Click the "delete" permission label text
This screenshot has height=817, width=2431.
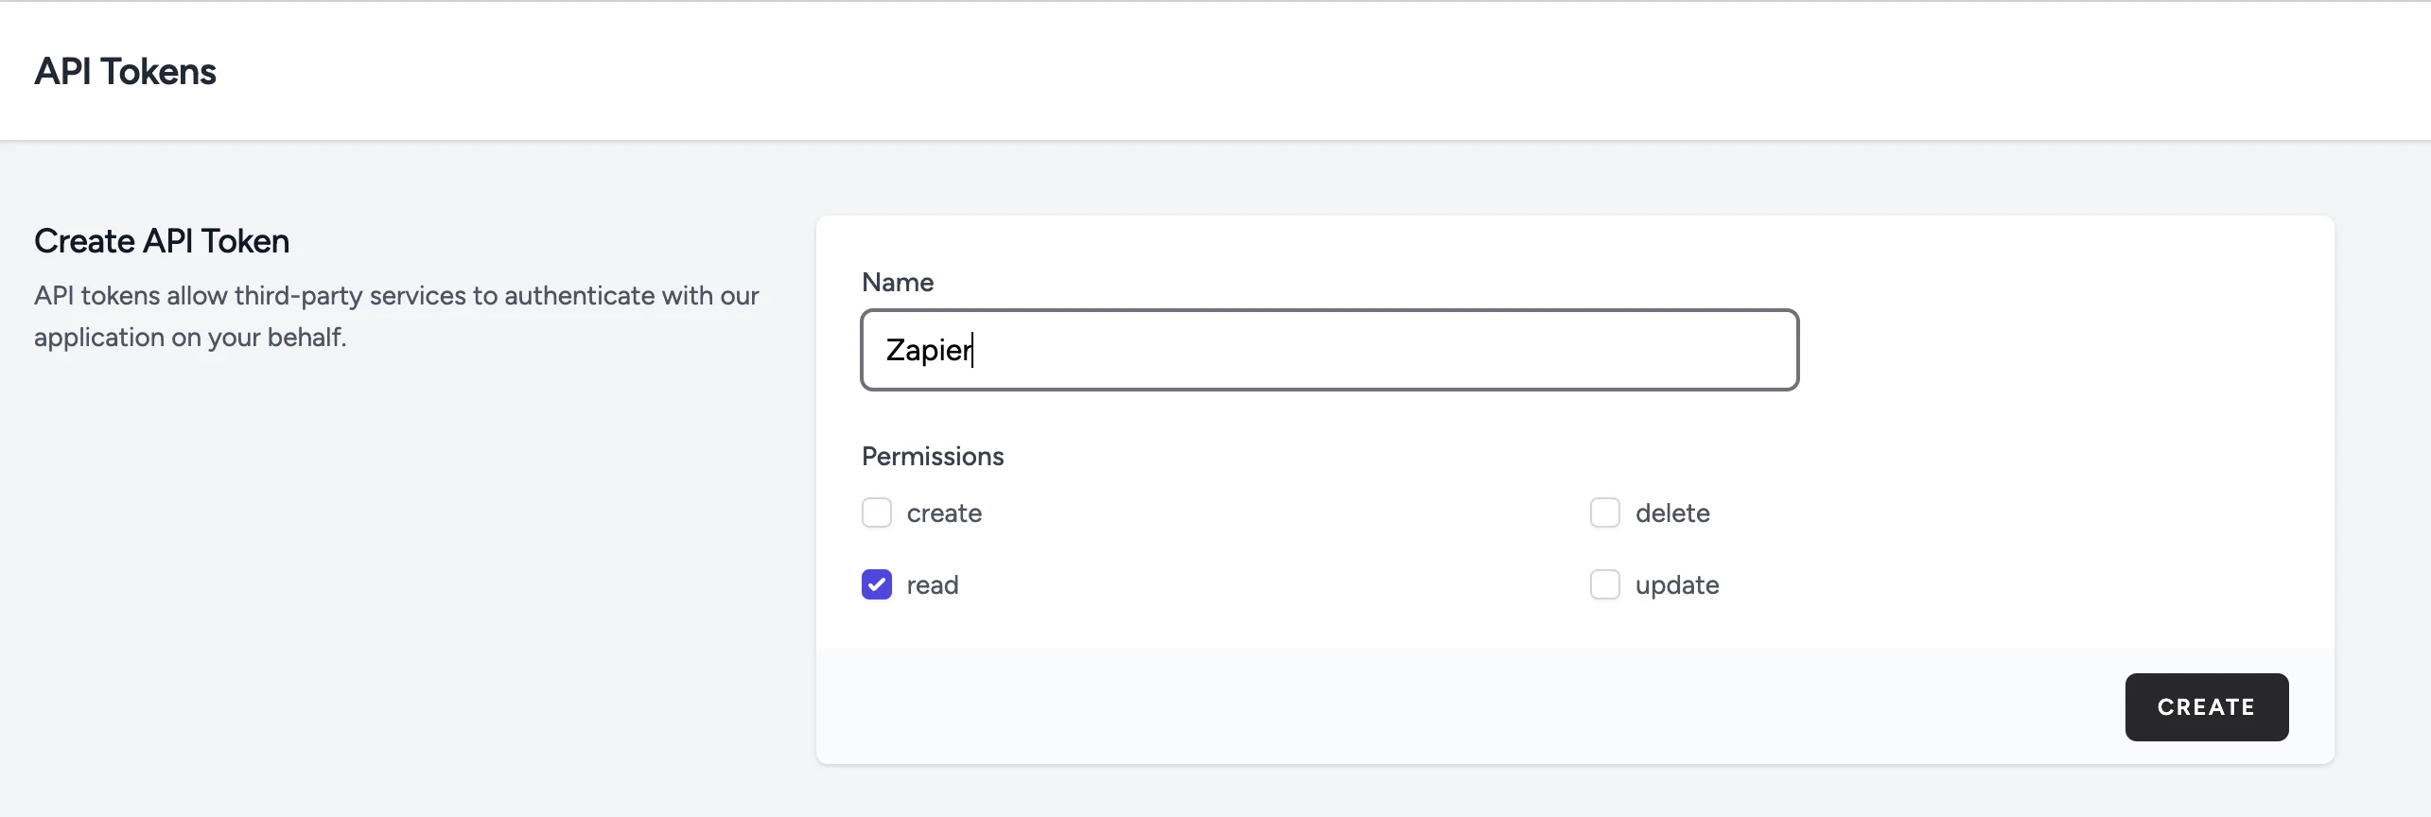coord(1671,513)
